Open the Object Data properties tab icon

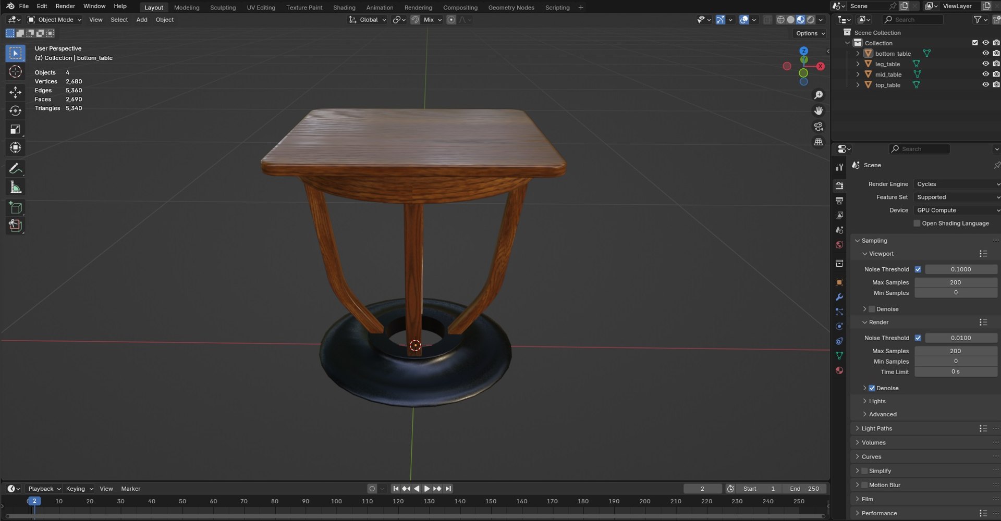pyautogui.click(x=839, y=356)
